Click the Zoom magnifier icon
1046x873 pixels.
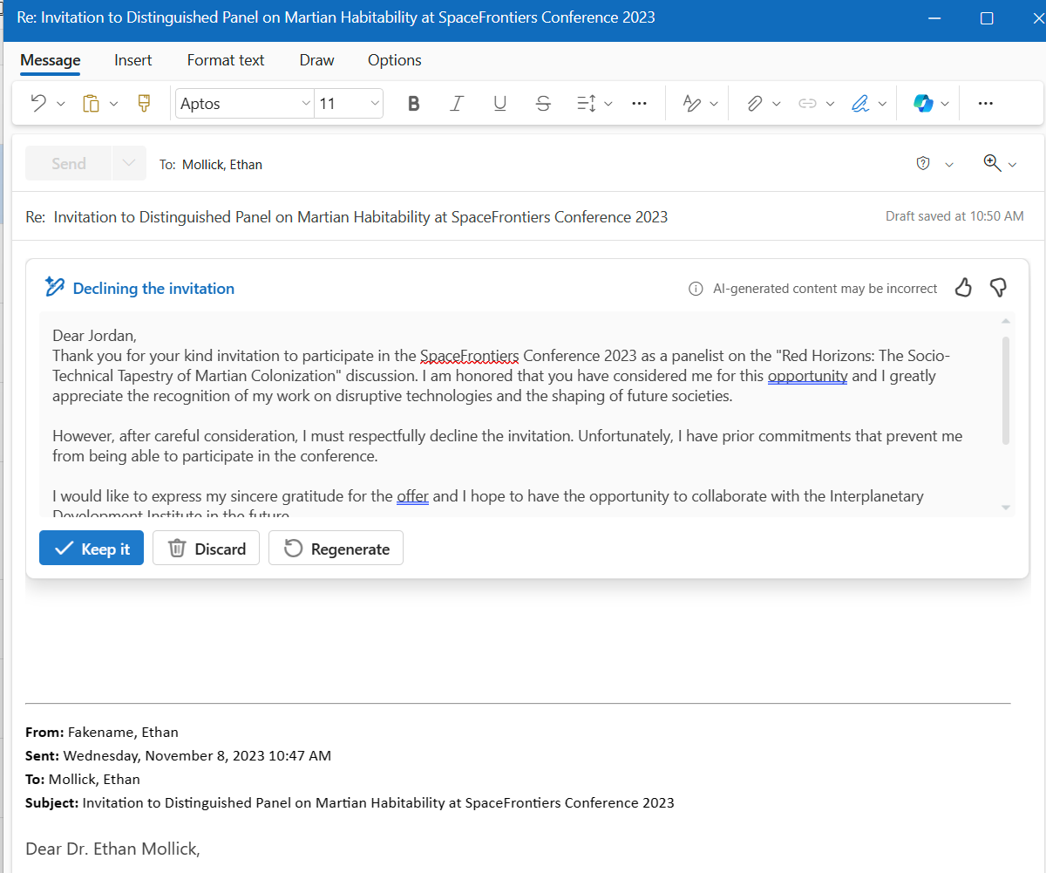click(x=992, y=163)
